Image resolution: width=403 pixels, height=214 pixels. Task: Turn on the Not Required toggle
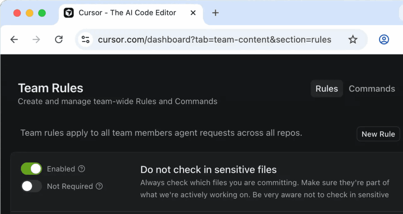31,186
